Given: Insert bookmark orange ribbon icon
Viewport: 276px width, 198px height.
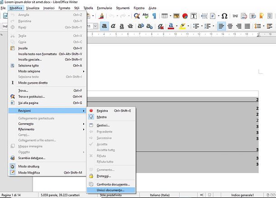Looking at the screenshot, I should pos(261,16).
